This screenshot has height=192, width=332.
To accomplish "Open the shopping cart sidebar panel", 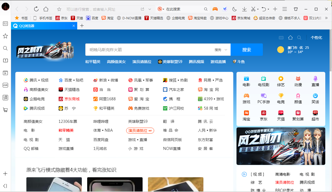I will [x=5, y=109].
